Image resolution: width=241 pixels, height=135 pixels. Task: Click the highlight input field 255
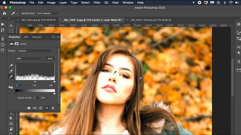(x=51, y=85)
